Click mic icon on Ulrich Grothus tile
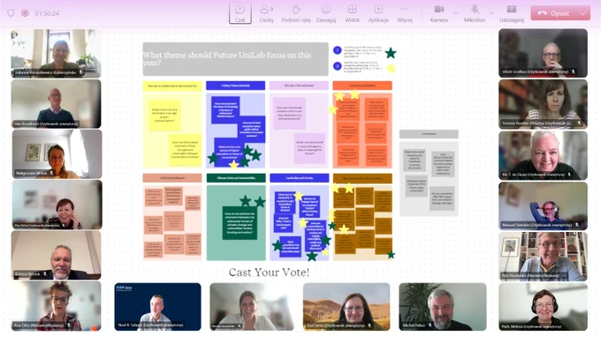This screenshot has height=337, width=601. tap(573, 71)
